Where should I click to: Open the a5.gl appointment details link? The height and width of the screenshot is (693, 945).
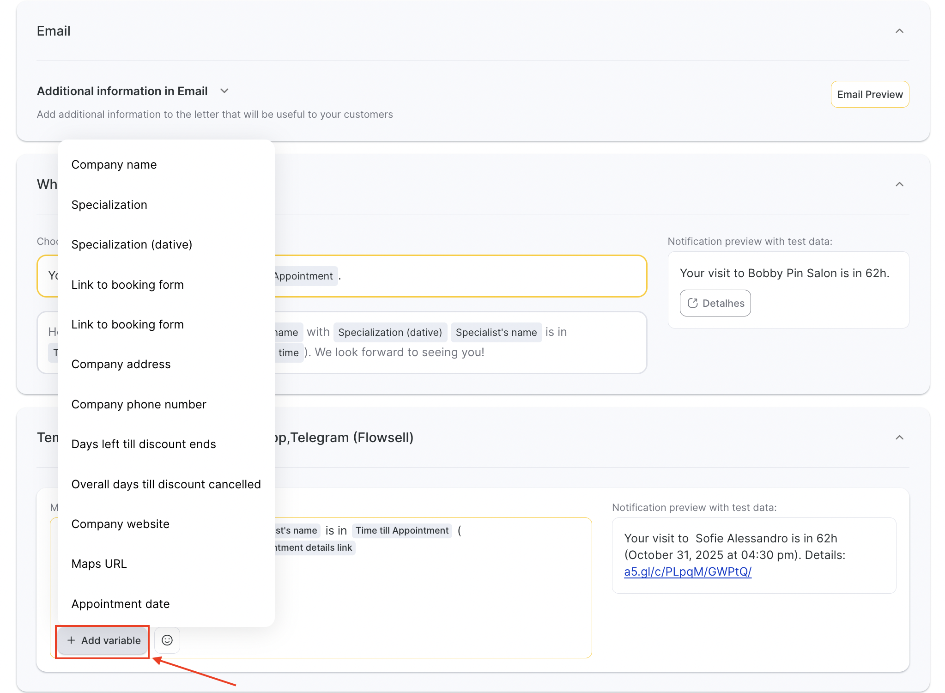687,571
